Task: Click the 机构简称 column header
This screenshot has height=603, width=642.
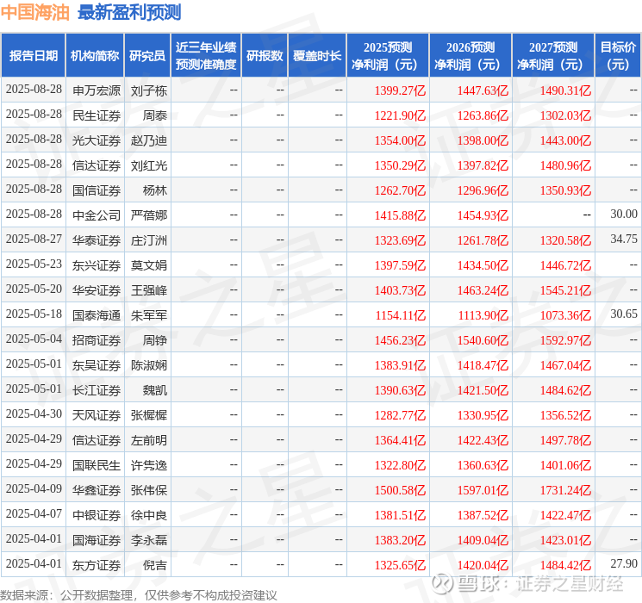Action: point(95,56)
